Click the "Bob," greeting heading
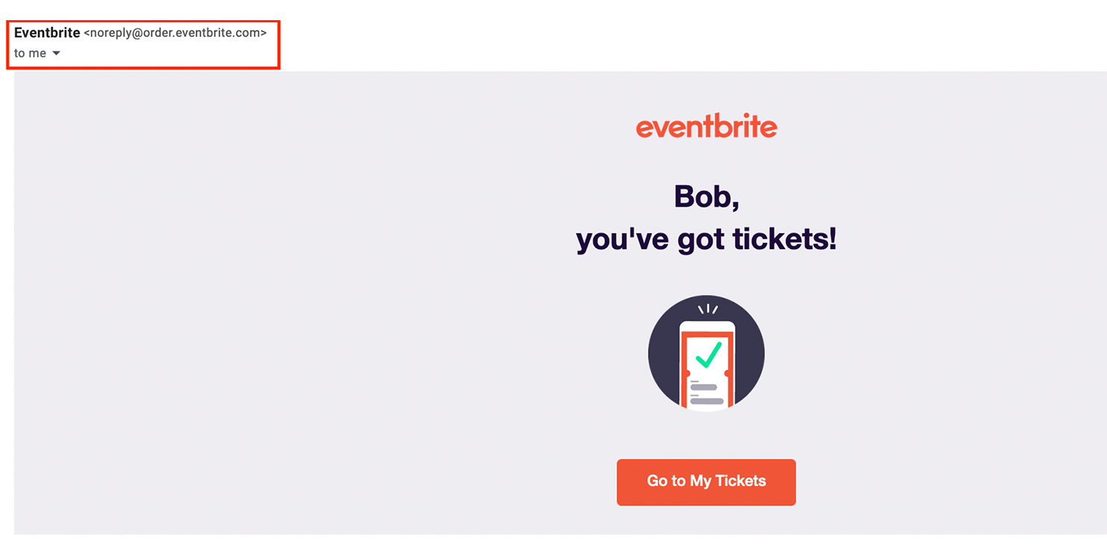This screenshot has height=554, width=1107. pyautogui.click(x=706, y=197)
